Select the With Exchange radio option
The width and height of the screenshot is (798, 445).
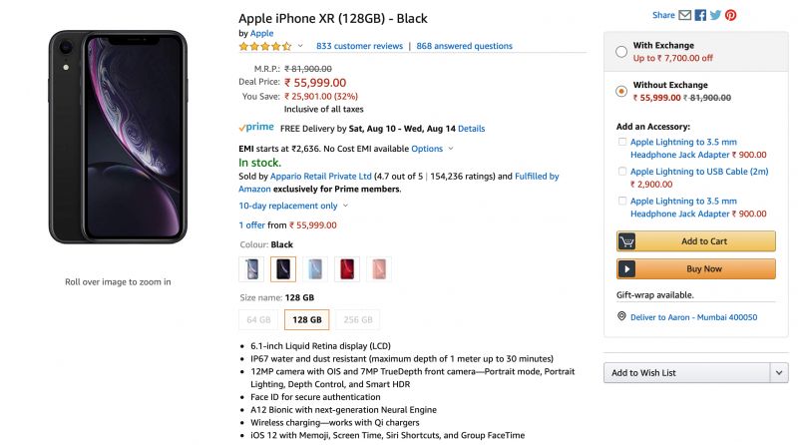[621, 52]
